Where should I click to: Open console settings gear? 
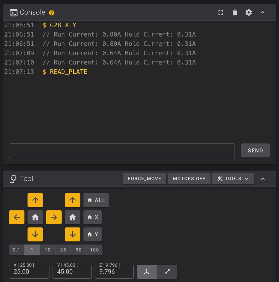249,12
